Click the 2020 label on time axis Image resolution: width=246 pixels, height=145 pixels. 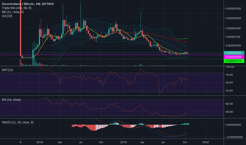tap(206, 142)
